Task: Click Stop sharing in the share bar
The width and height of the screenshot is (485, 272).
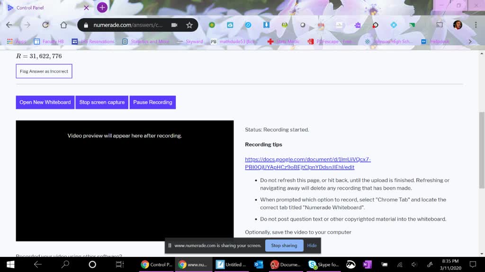Action: [x=284, y=246]
